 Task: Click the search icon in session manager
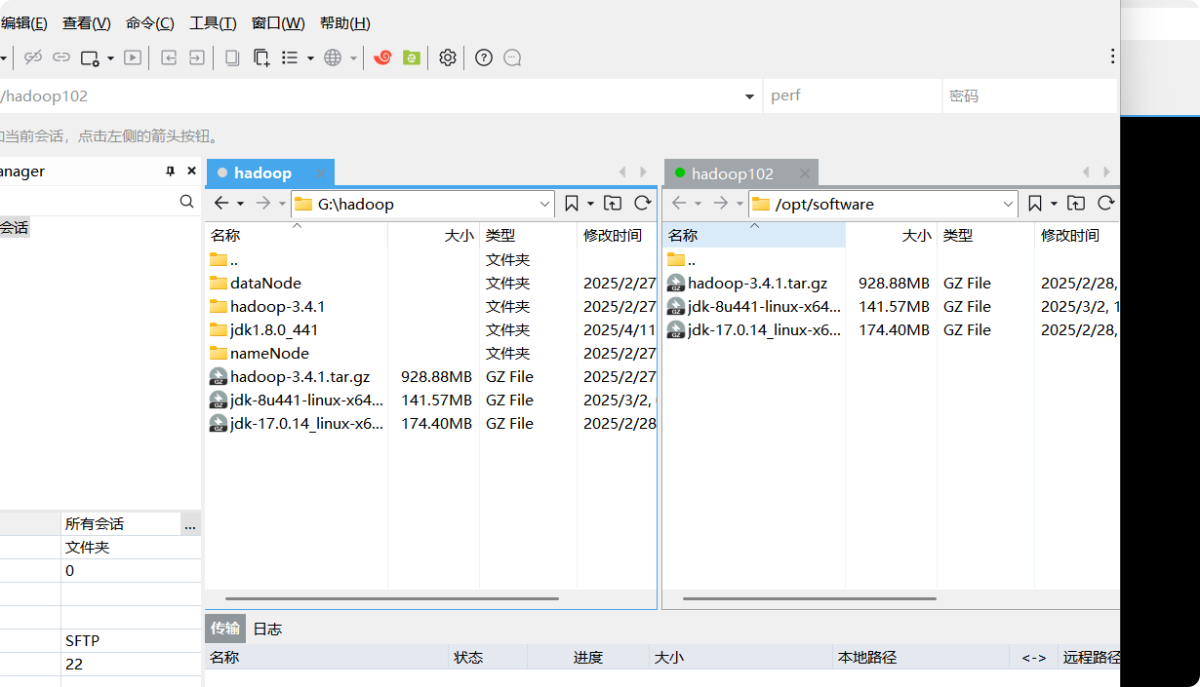[186, 202]
